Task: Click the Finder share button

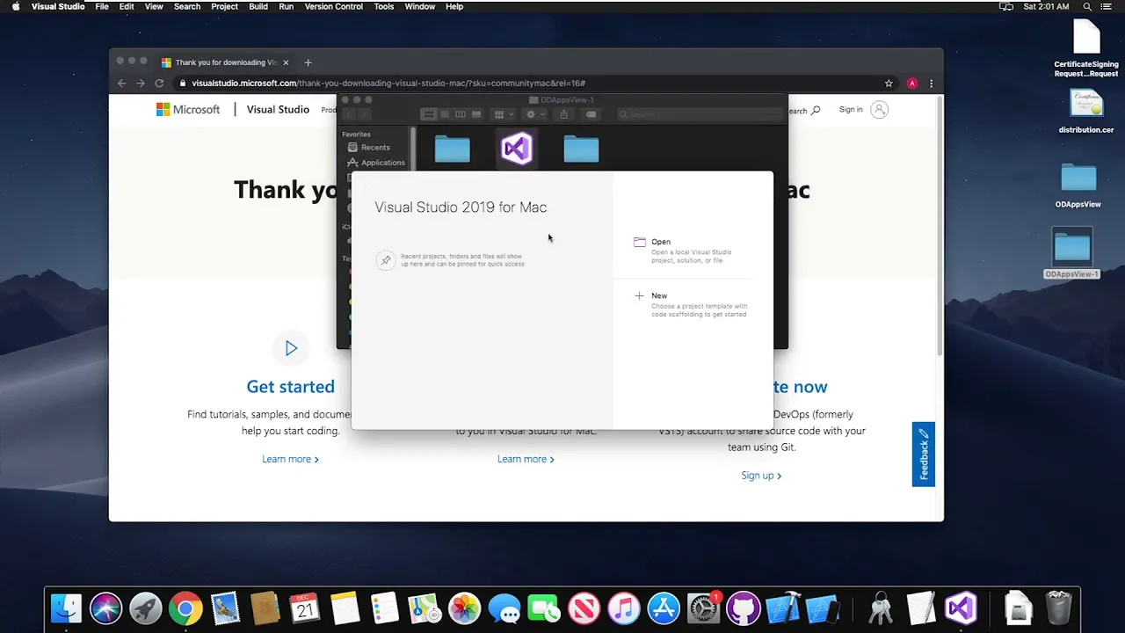Action: (564, 114)
